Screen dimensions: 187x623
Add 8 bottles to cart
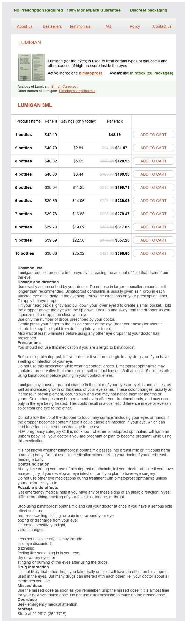153,227
